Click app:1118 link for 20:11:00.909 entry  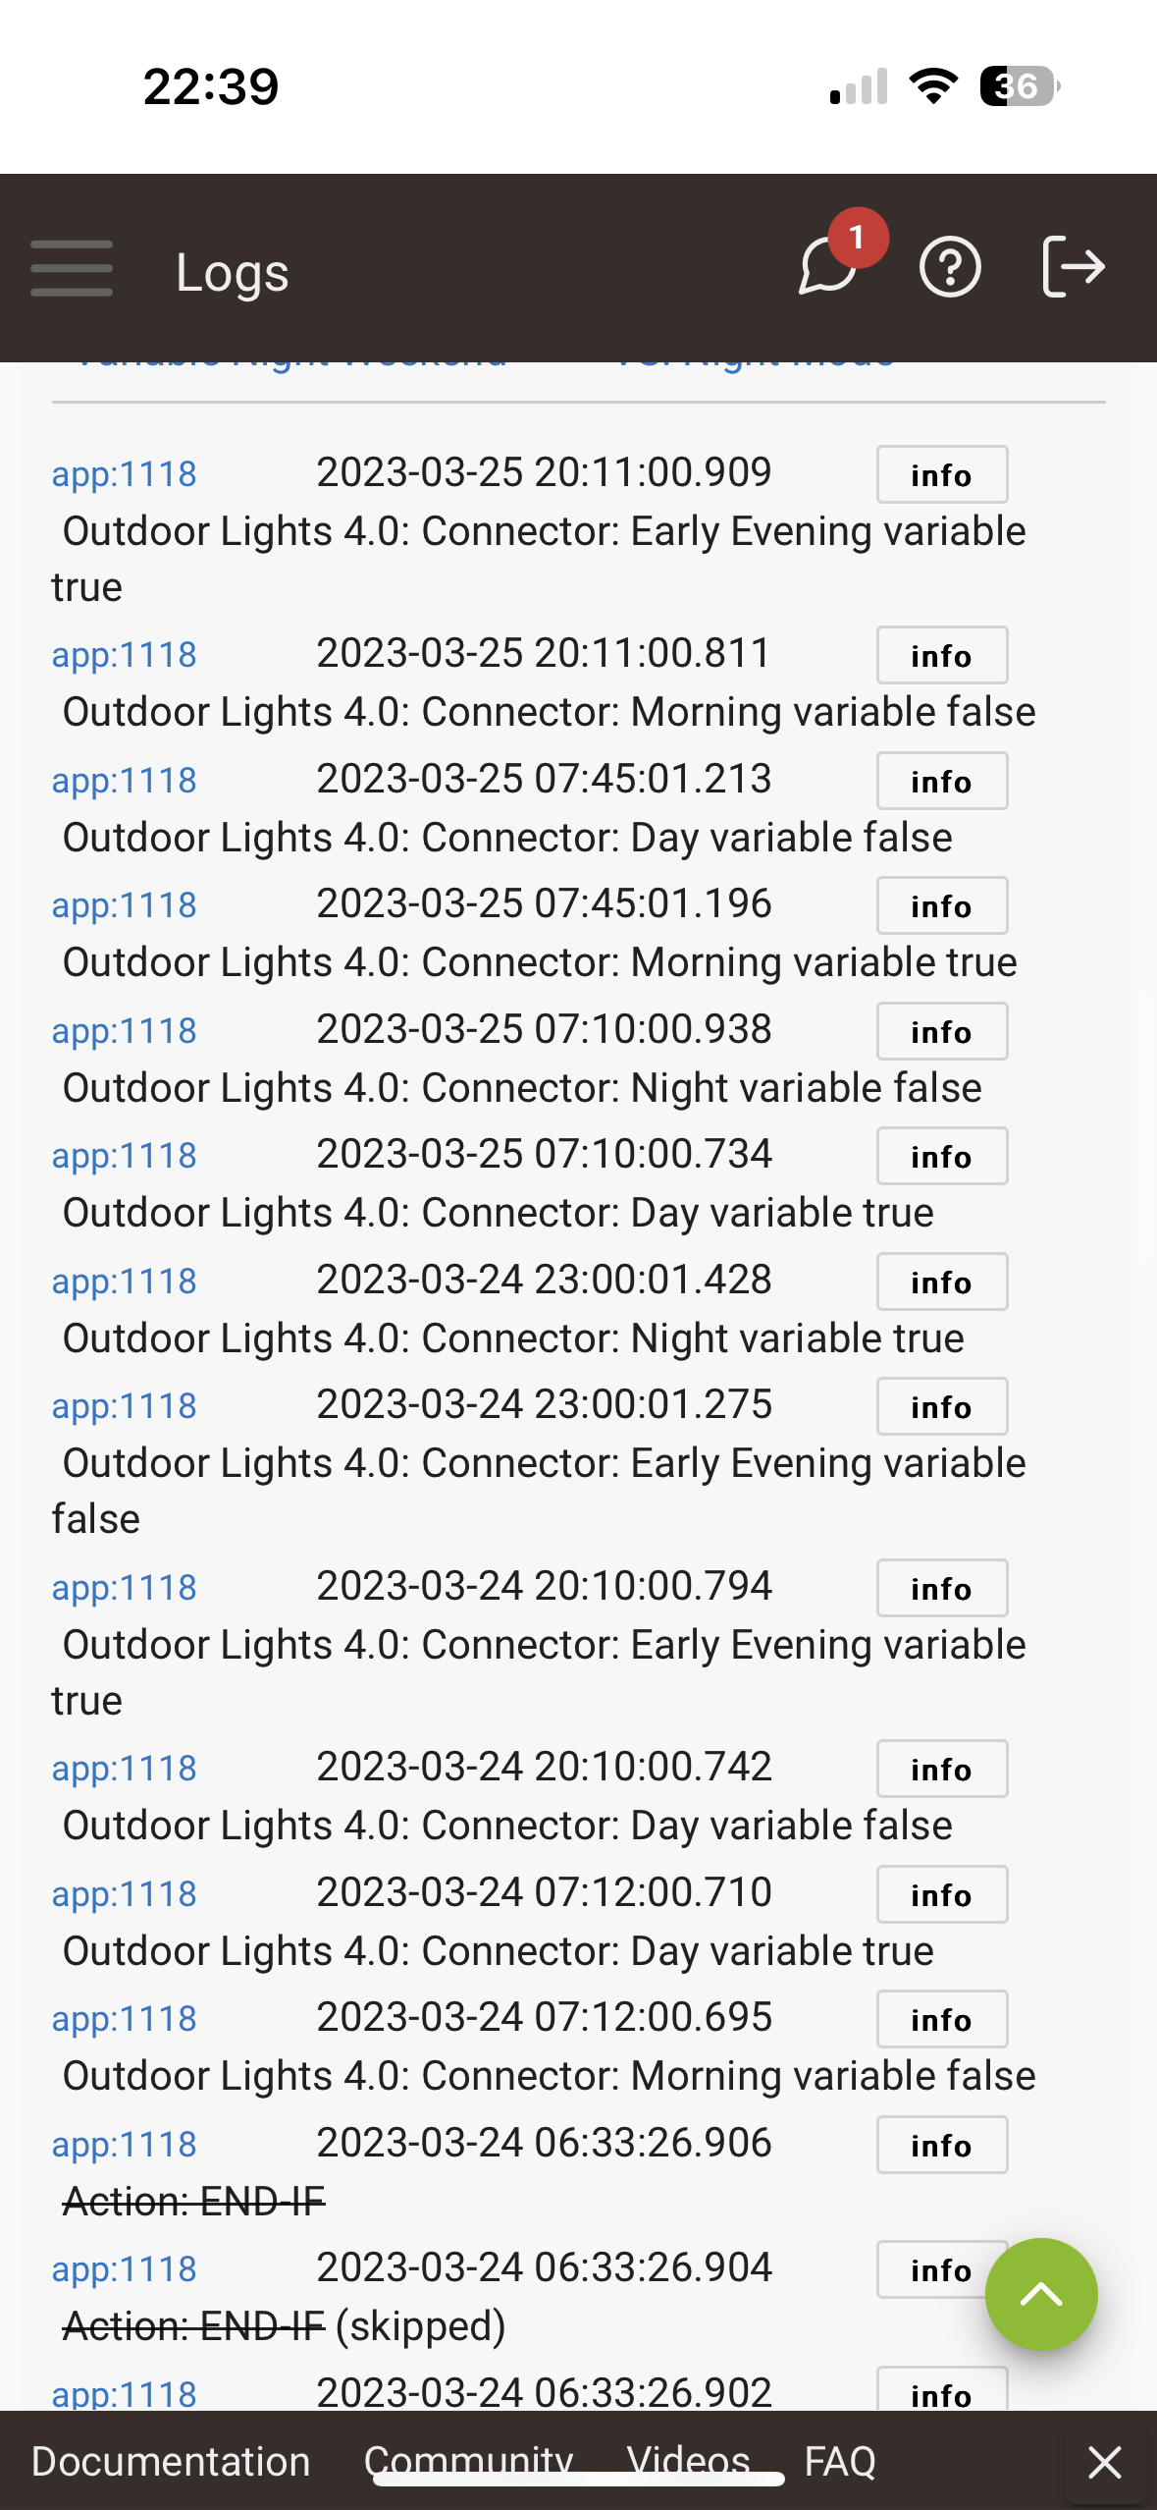coord(125,474)
